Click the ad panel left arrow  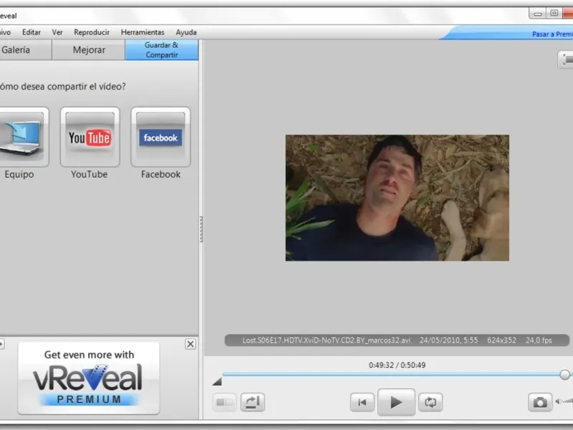1,344
